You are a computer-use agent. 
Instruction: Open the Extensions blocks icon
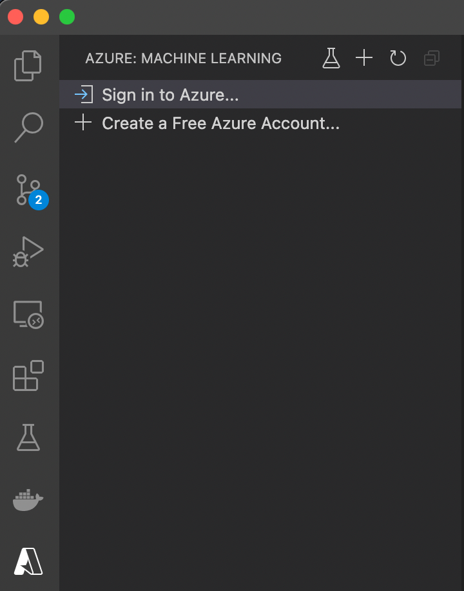pyautogui.click(x=28, y=376)
